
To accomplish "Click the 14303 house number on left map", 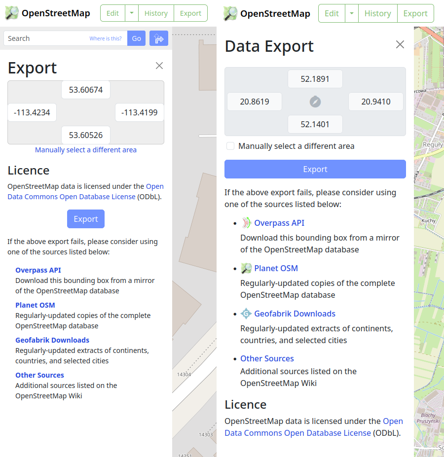I will pyautogui.click(x=206, y=434).
